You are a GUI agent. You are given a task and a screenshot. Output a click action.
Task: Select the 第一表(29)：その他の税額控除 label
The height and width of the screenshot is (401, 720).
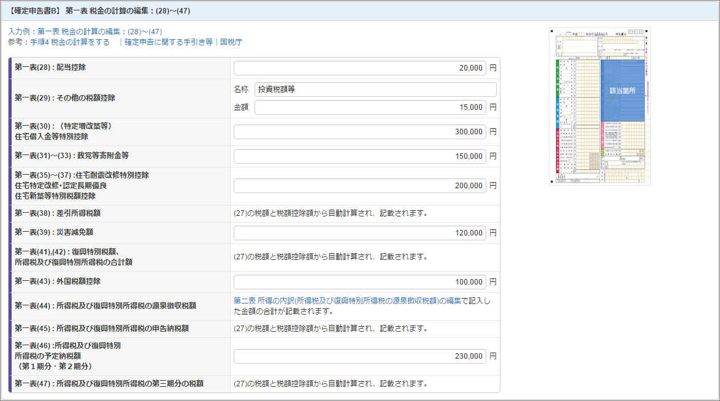65,98
